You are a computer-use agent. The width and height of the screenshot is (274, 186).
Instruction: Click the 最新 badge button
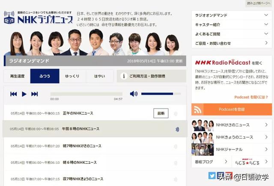tap(161, 113)
